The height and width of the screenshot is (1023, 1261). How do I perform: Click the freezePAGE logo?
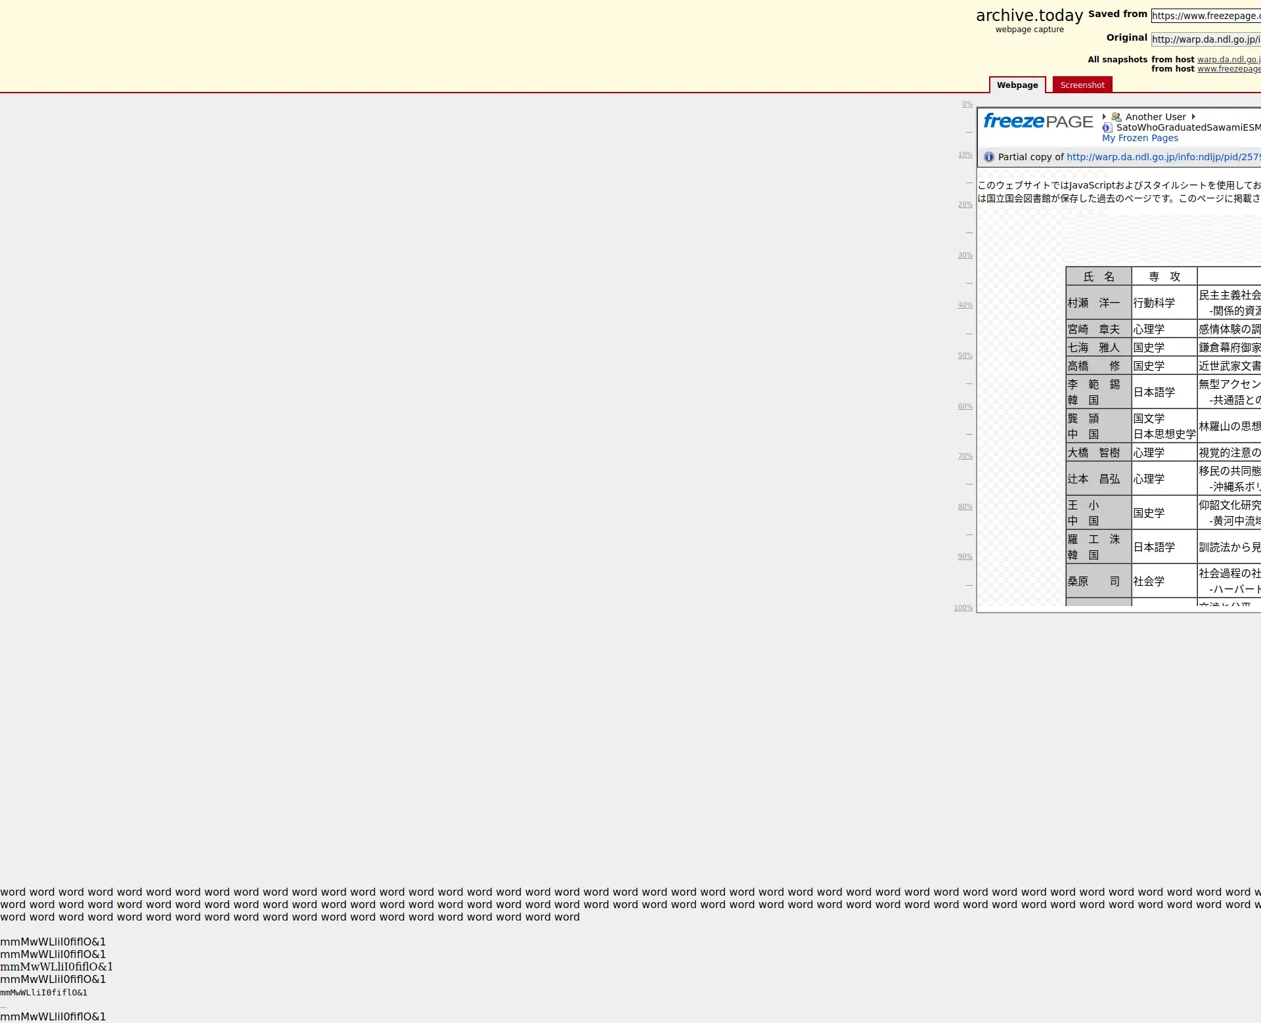tap(1038, 121)
